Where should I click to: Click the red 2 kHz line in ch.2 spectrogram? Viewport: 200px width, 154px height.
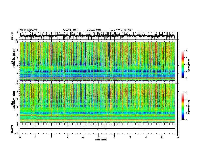click(x=28, y=115)
